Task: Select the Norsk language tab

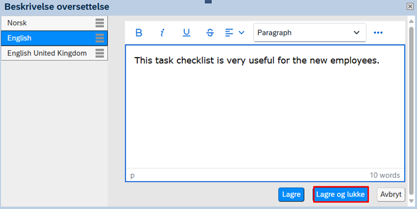Action: (x=54, y=23)
